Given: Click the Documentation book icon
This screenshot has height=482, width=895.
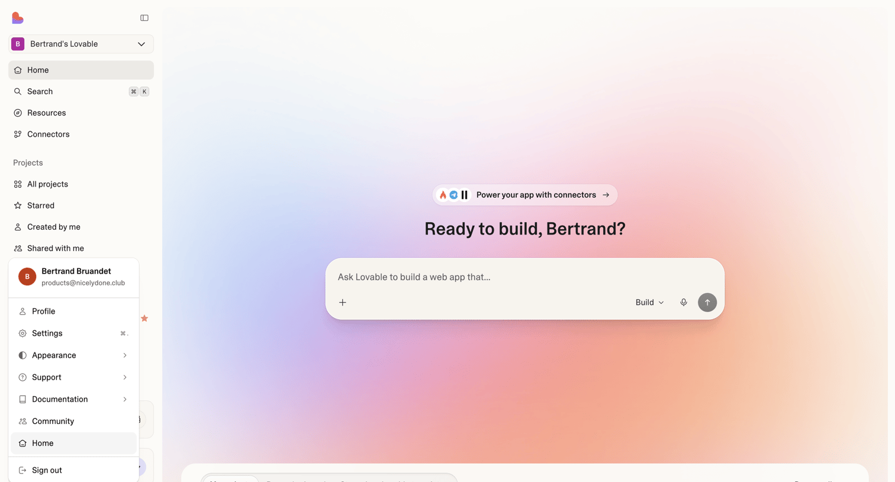Looking at the screenshot, I should click(22, 399).
